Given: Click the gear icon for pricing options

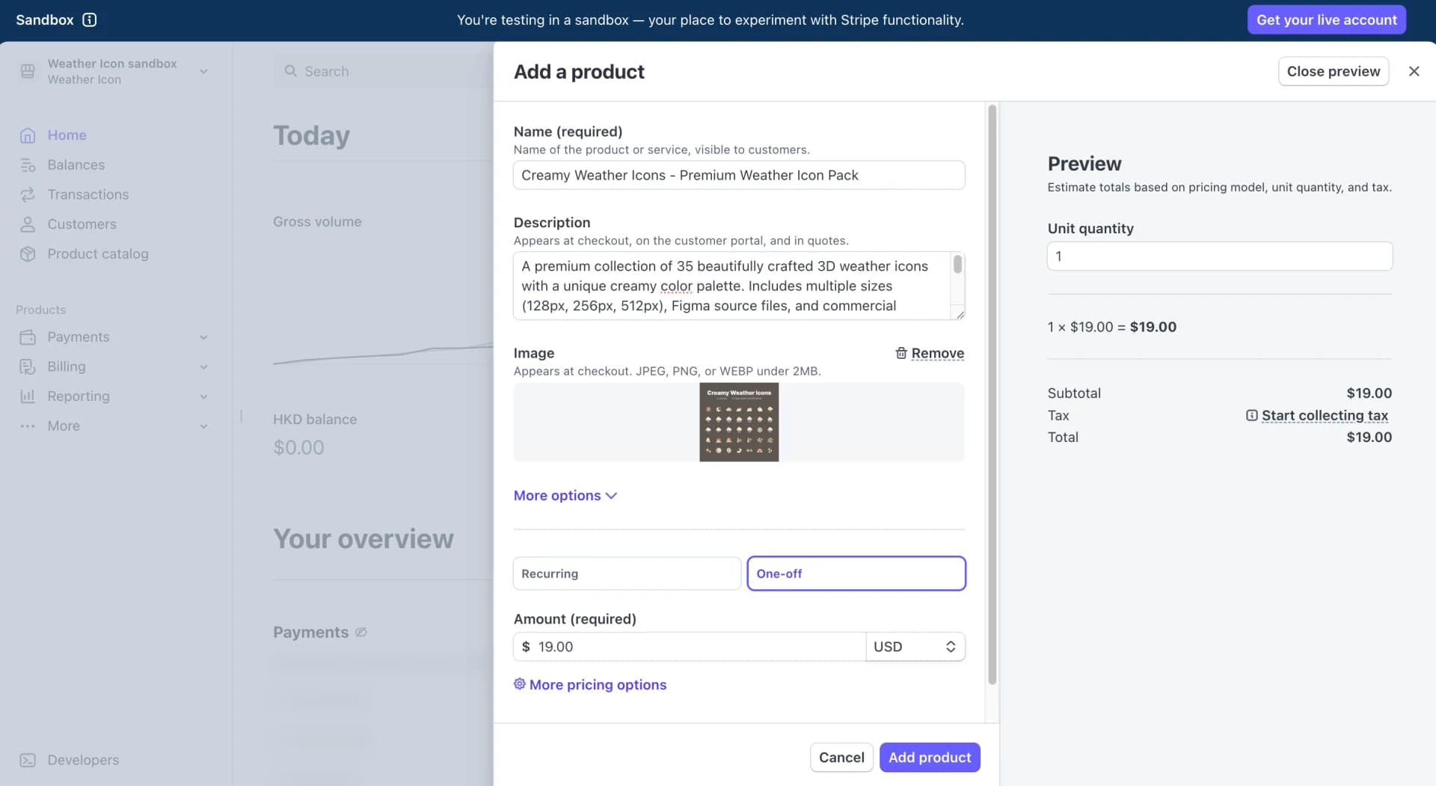Looking at the screenshot, I should click(519, 684).
